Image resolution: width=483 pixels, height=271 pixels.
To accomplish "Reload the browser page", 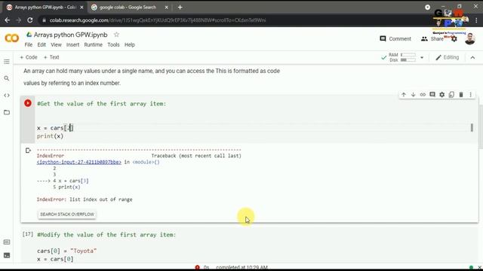I will [x=30, y=20].
